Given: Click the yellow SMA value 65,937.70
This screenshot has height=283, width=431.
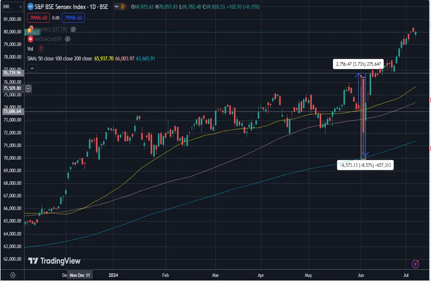Looking at the screenshot, I should pos(104,58).
